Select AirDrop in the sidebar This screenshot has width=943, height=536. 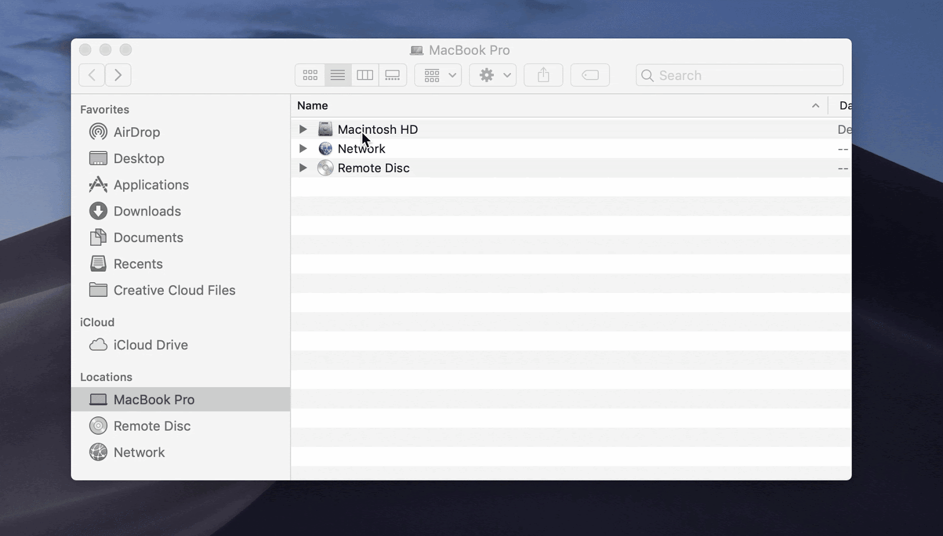[x=136, y=132]
